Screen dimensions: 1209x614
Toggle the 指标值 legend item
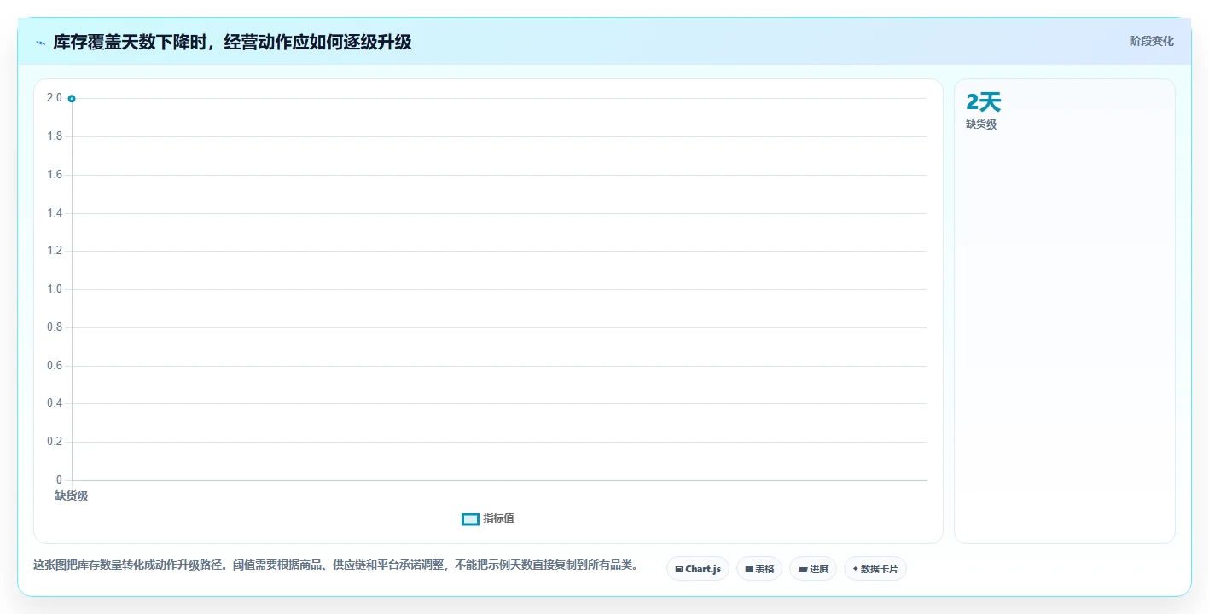click(488, 518)
